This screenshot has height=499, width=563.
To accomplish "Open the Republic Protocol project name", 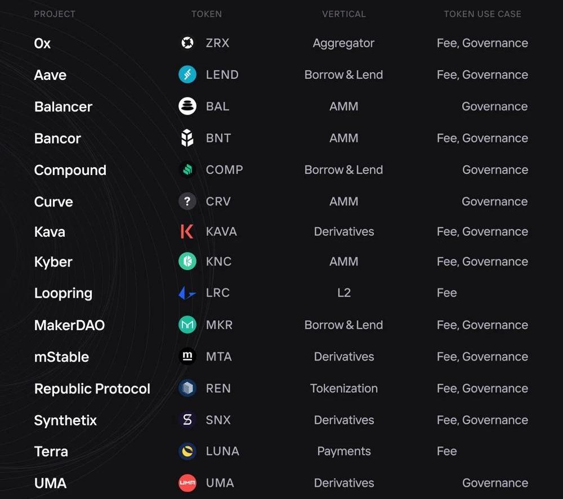I will (92, 389).
